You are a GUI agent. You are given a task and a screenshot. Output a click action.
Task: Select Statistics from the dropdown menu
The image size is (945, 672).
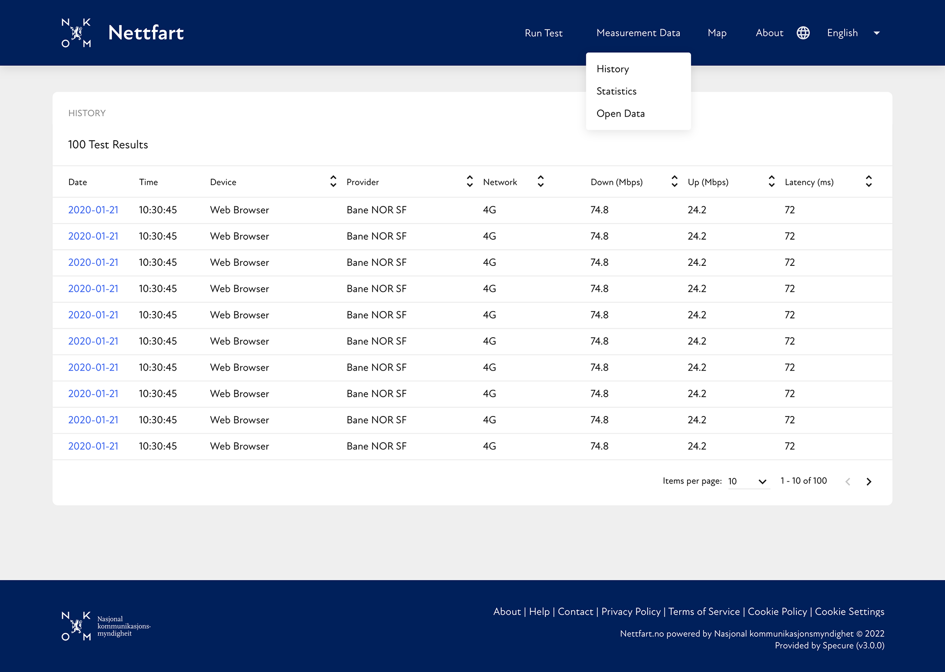coord(616,91)
